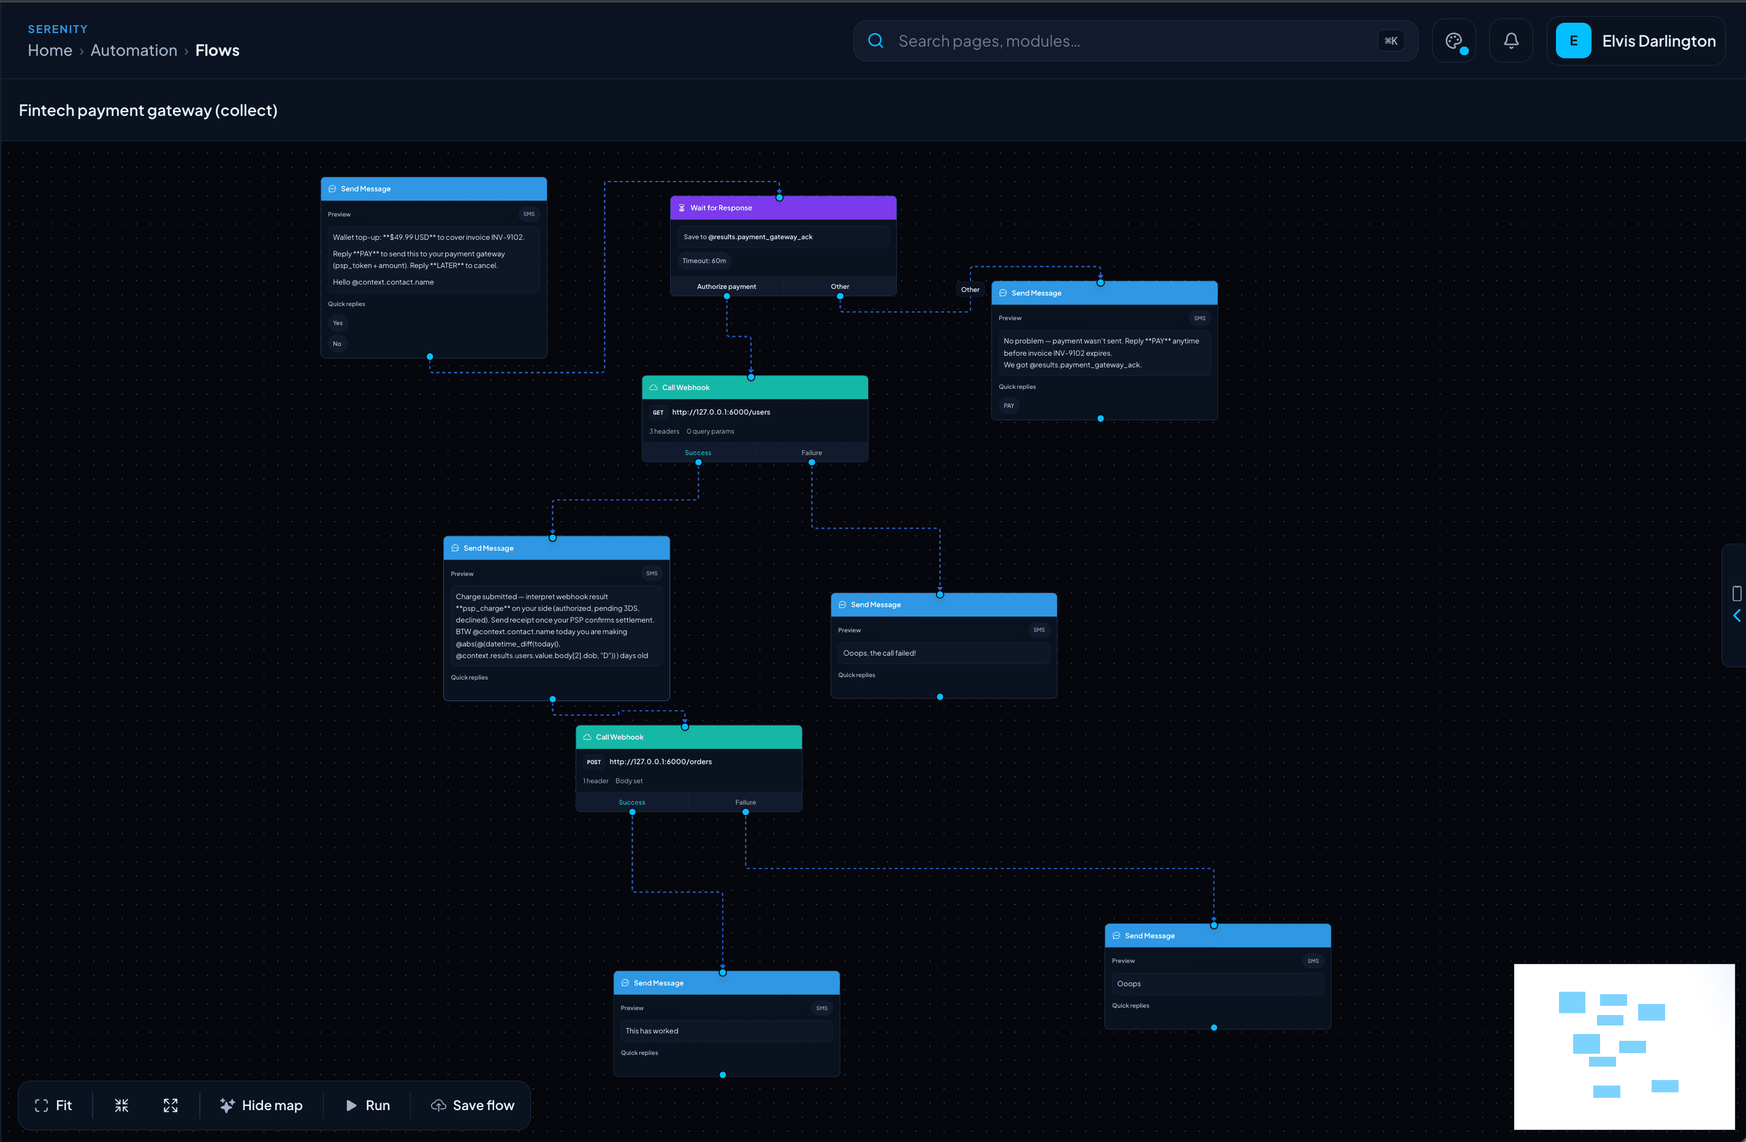This screenshot has width=1746, height=1142.
Task: Select the Other output on Wait for Response
Action: point(839,286)
